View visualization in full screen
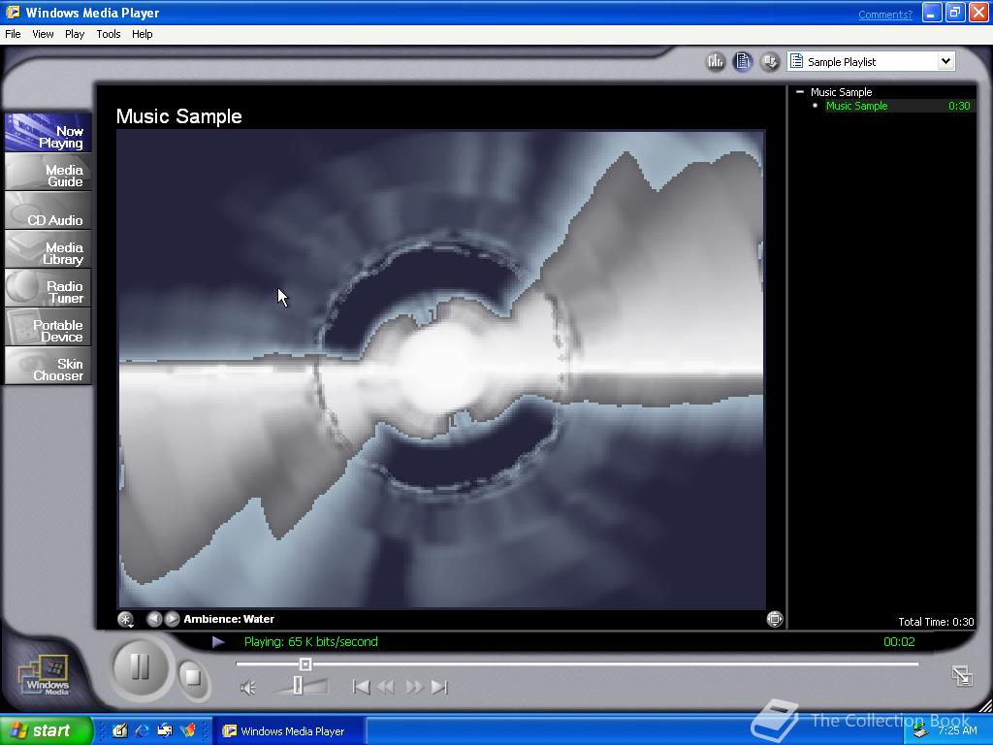The width and height of the screenshot is (993, 745). (775, 619)
